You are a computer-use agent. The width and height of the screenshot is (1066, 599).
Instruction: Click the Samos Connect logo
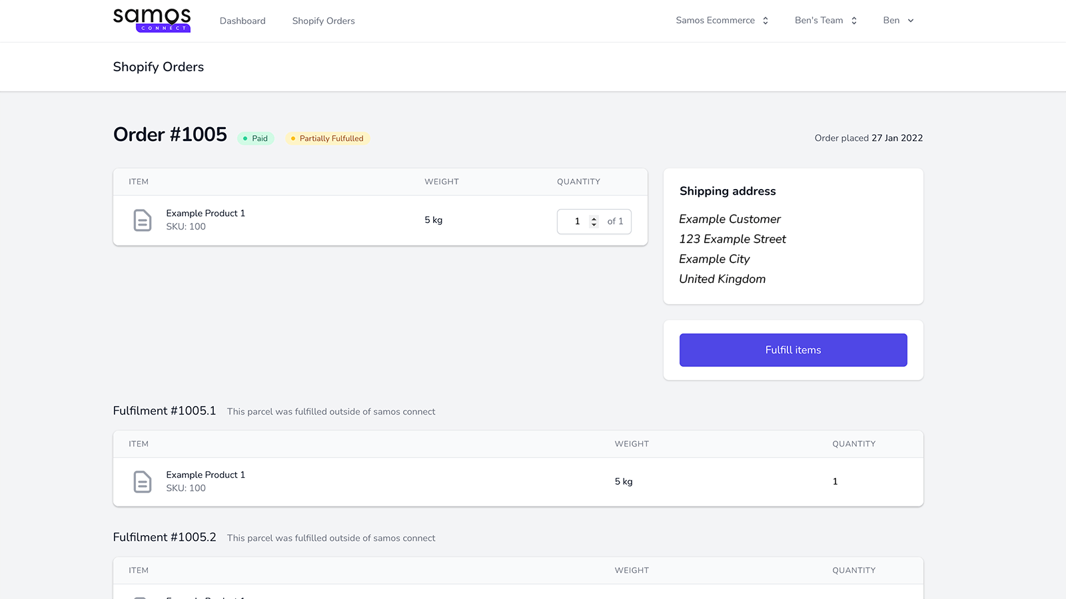tap(152, 20)
